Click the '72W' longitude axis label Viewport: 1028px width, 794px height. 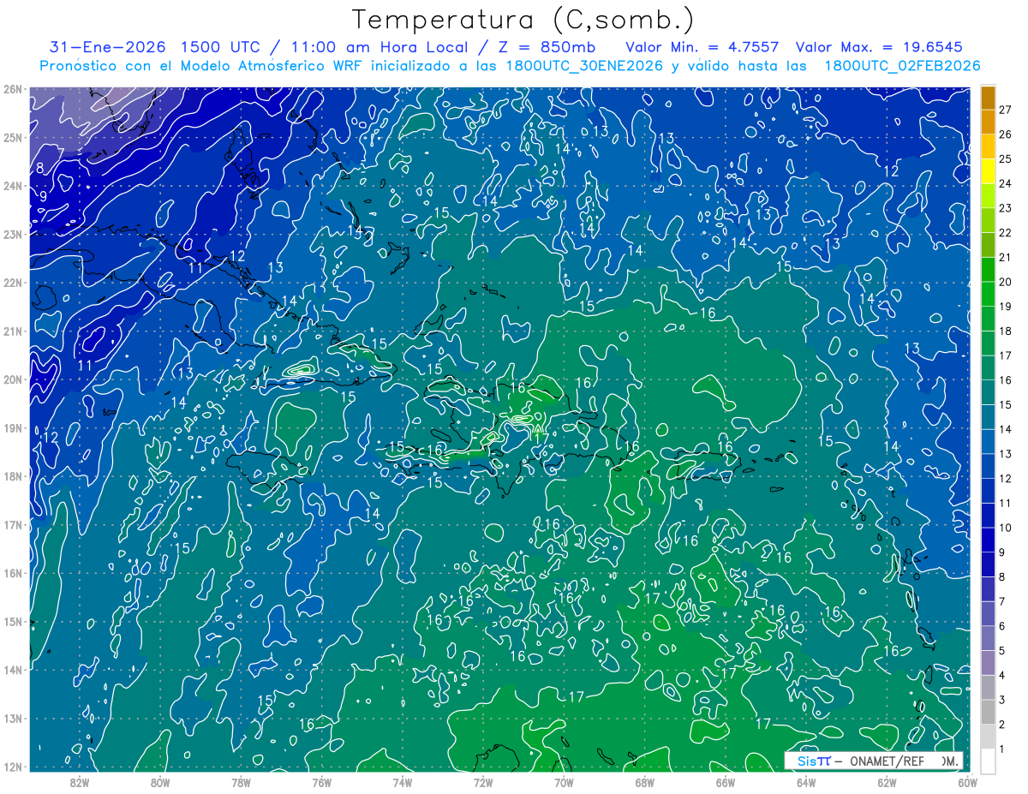[x=483, y=783]
